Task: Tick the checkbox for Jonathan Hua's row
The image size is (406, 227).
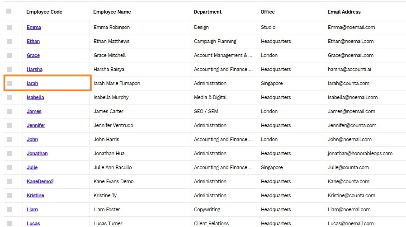Action: [9, 153]
